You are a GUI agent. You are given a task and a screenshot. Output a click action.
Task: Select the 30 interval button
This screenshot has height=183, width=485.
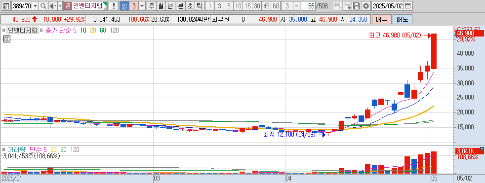(257, 5)
